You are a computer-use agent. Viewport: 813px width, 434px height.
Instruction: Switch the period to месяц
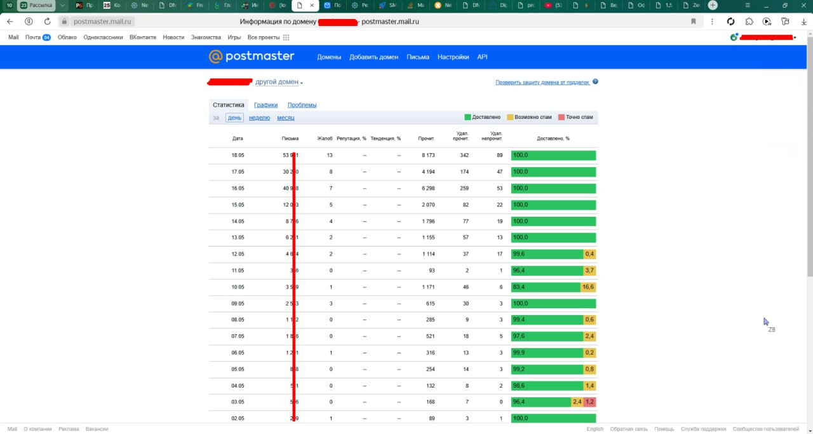(x=286, y=118)
